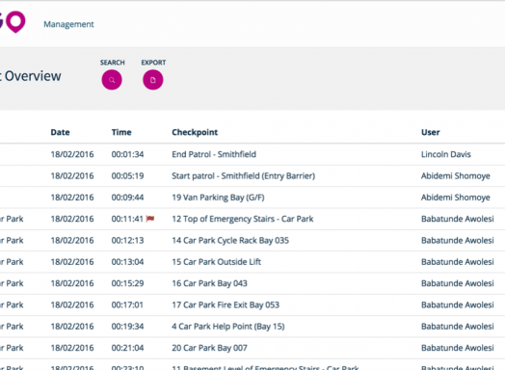The image size is (505, 370).
Task: Click the Overview page heading
Action: pos(33,76)
